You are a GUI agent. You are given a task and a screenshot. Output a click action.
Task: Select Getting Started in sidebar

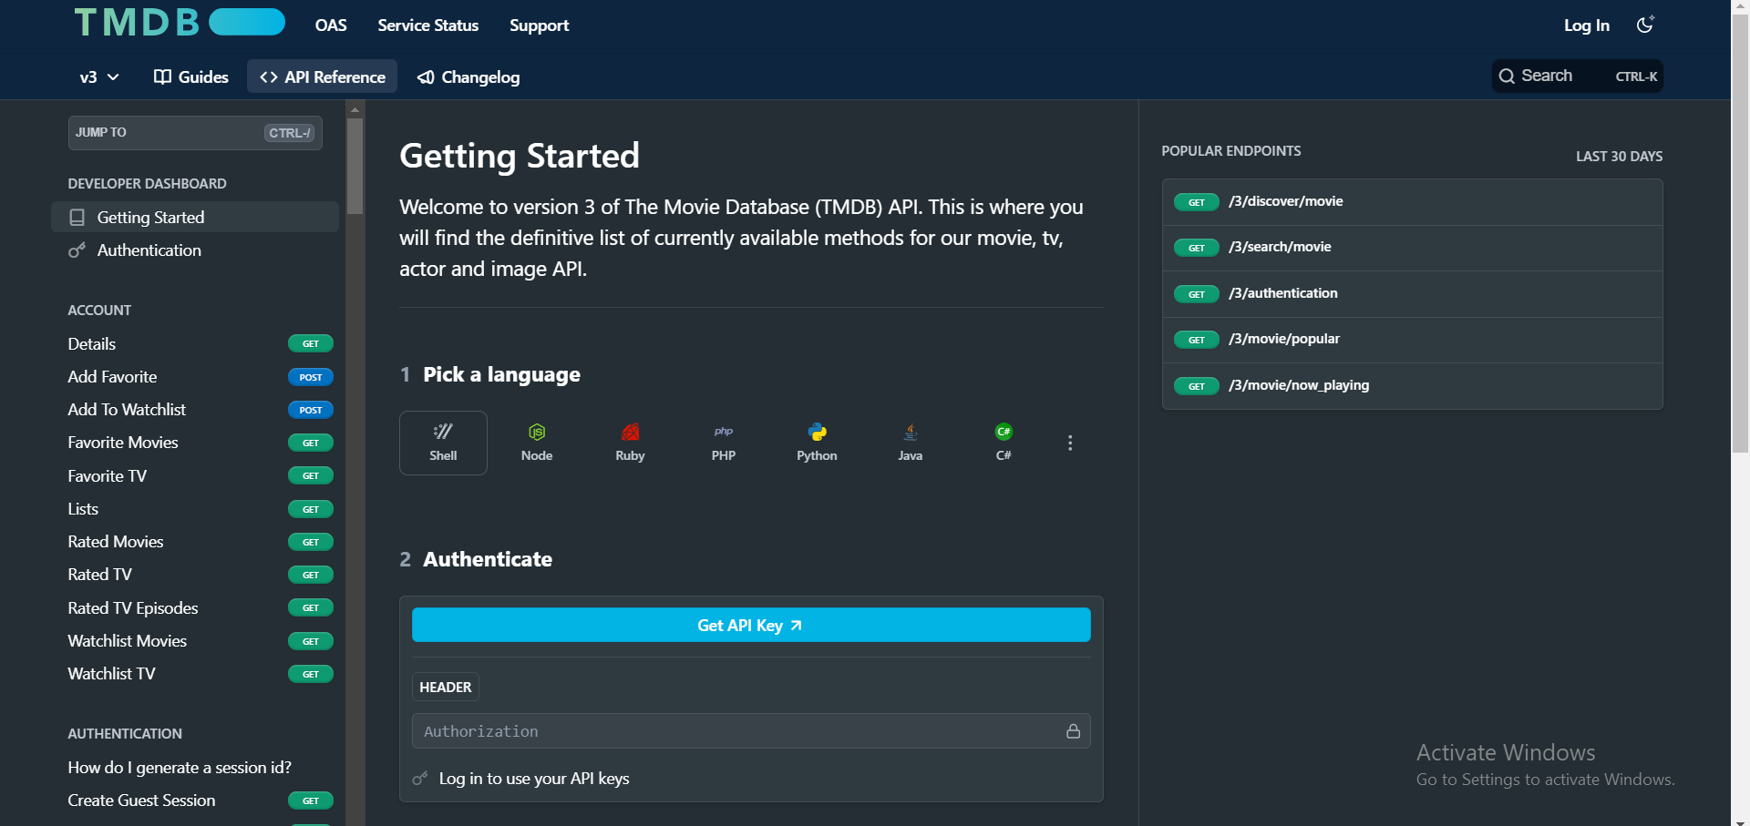(195, 217)
